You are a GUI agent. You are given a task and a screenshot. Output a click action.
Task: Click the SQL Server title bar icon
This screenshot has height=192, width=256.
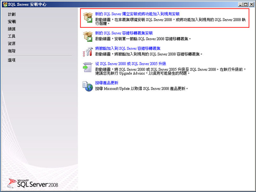[x=5, y=4]
